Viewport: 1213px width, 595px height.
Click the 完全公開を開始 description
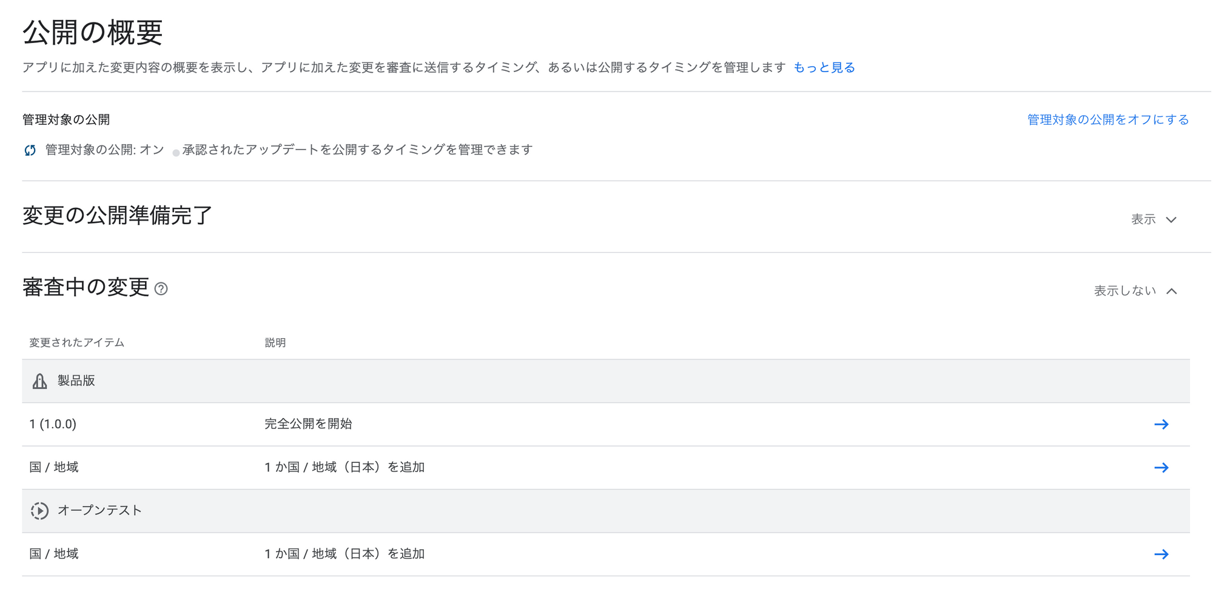(308, 424)
